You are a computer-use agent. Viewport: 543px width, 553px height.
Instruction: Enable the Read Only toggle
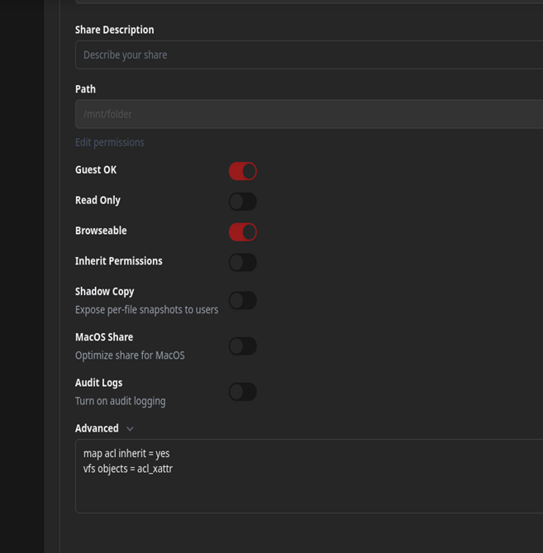click(242, 202)
